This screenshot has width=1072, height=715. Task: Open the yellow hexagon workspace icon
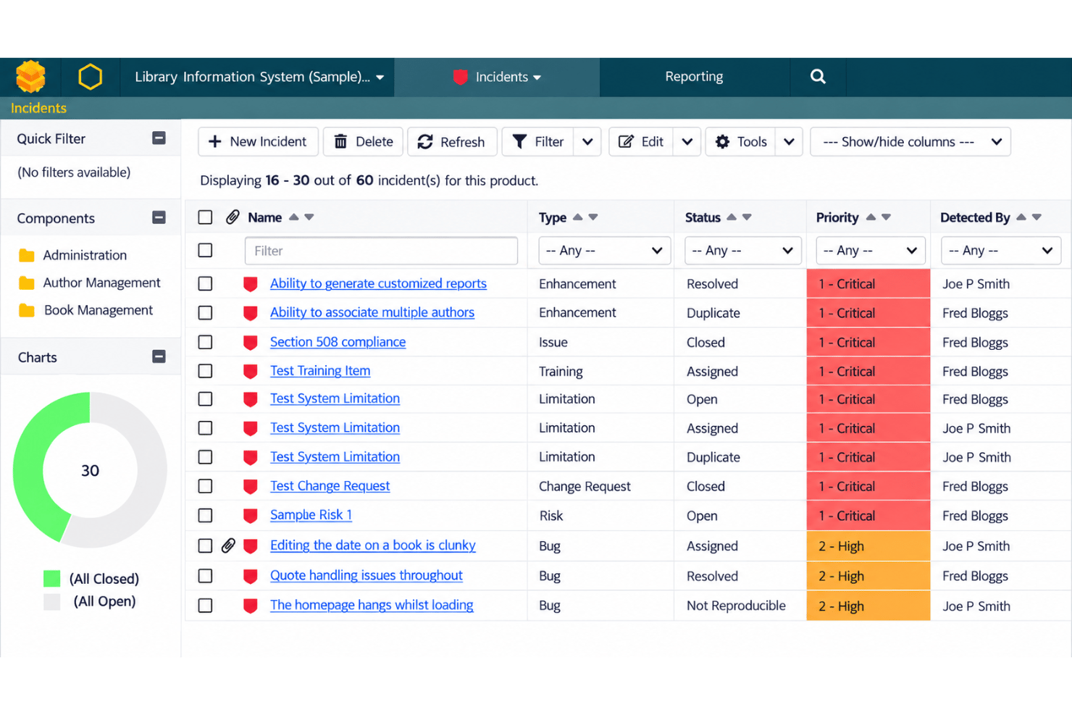pyautogui.click(x=91, y=77)
